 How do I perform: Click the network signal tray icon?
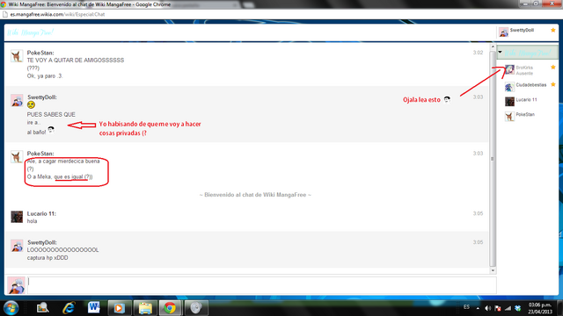508,308
